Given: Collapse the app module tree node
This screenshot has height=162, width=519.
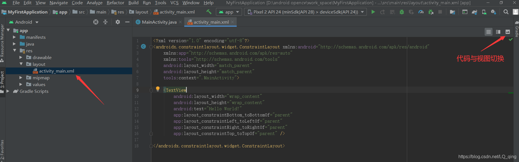Looking at the screenshot, I should click(8, 30).
